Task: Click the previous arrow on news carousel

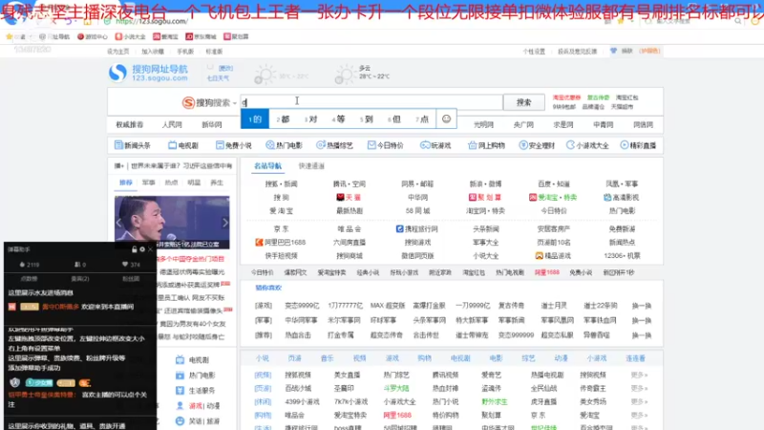Action: (x=119, y=223)
